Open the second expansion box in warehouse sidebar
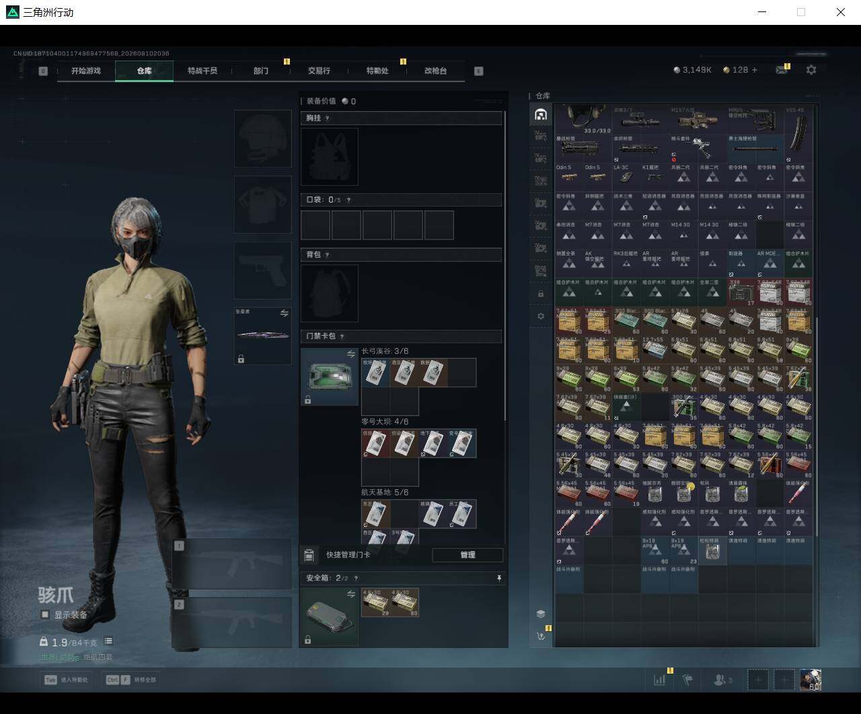 click(540, 158)
